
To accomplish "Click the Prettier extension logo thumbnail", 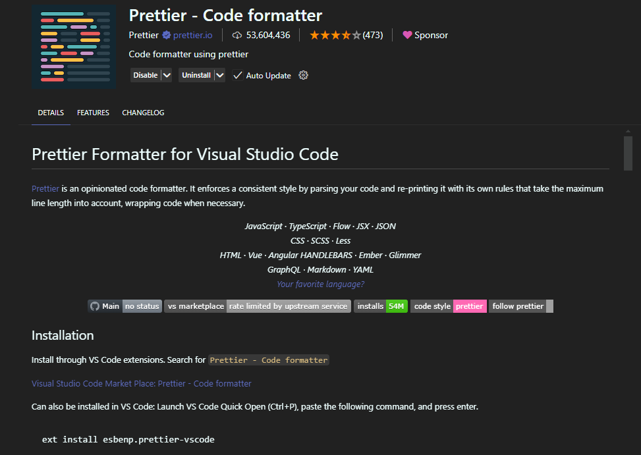I will (x=74, y=47).
